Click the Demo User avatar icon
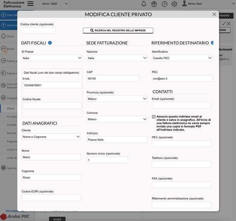The height and width of the screenshot is (221, 236). [x=184, y=3]
